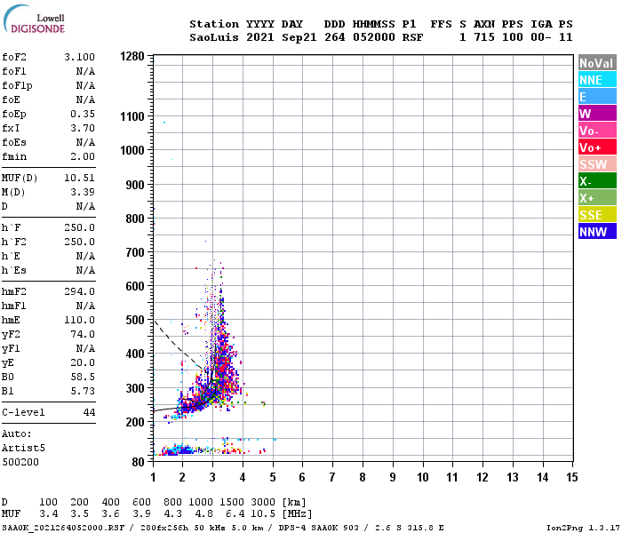Click the 500200 version number
Screen dimensions: 622x533
pyautogui.click(x=20, y=463)
